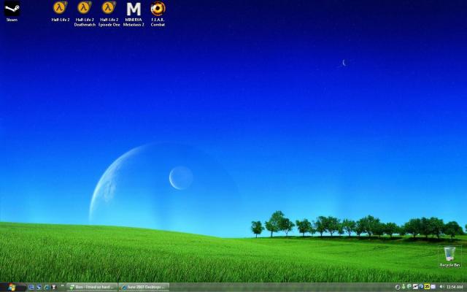
Task: Select the Half-Life 2 Episode One shortcut
Action: pos(109,14)
